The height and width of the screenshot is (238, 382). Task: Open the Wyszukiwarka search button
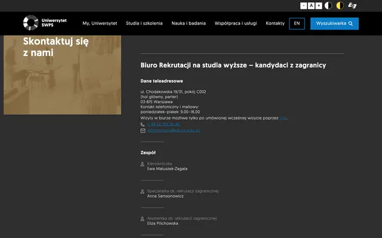coord(334,24)
